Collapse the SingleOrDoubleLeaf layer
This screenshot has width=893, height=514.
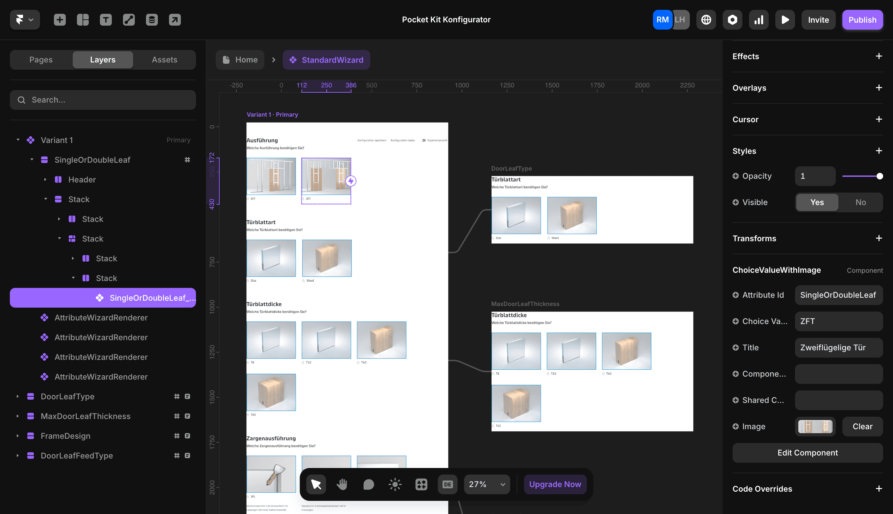(x=32, y=160)
